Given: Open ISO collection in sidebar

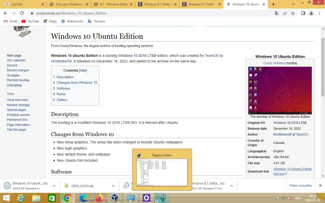Looking at the screenshot, I should pyautogui.click(x=16, y=60).
